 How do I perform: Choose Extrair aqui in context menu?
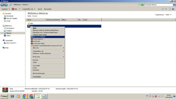pos(48,41)
